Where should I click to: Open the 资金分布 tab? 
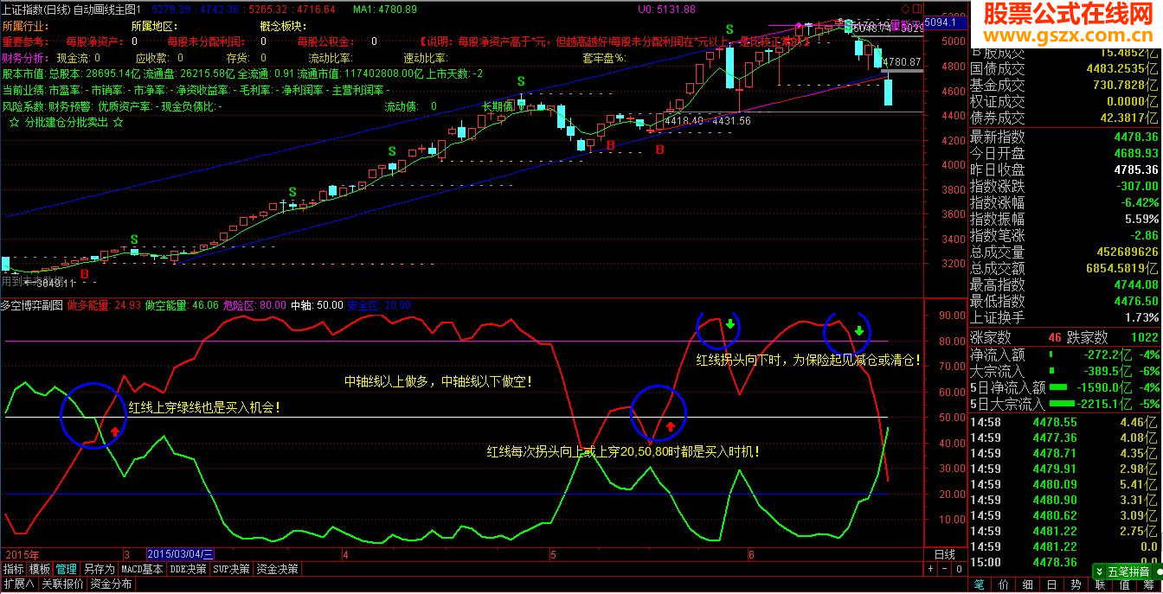click(112, 584)
